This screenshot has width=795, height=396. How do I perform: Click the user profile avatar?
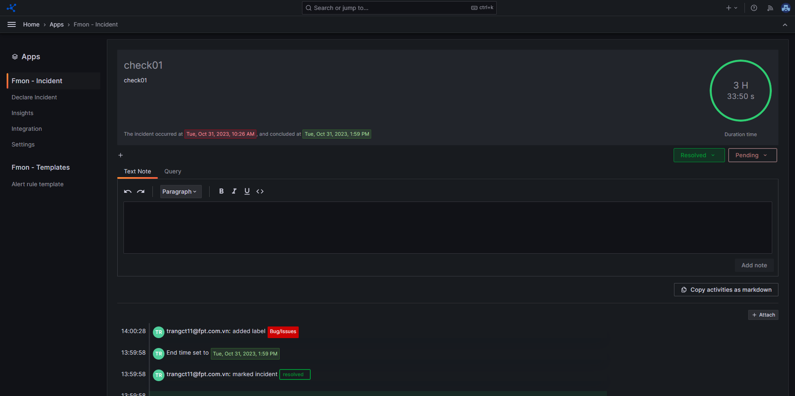point(785,8)
